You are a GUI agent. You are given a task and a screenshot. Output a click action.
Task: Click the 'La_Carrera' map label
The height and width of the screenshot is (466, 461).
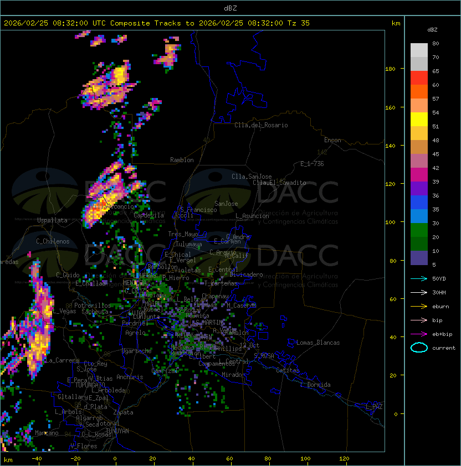coord(62,360)
